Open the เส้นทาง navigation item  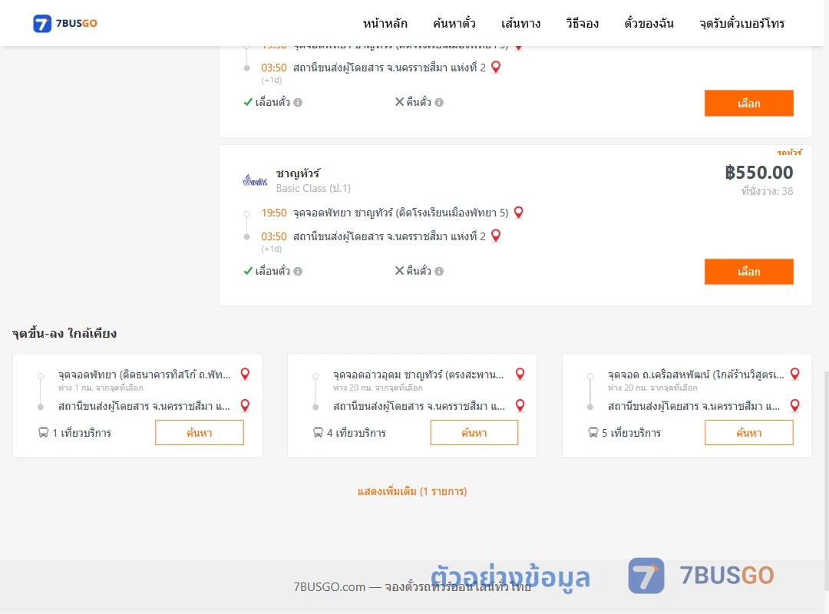point(520,23)
